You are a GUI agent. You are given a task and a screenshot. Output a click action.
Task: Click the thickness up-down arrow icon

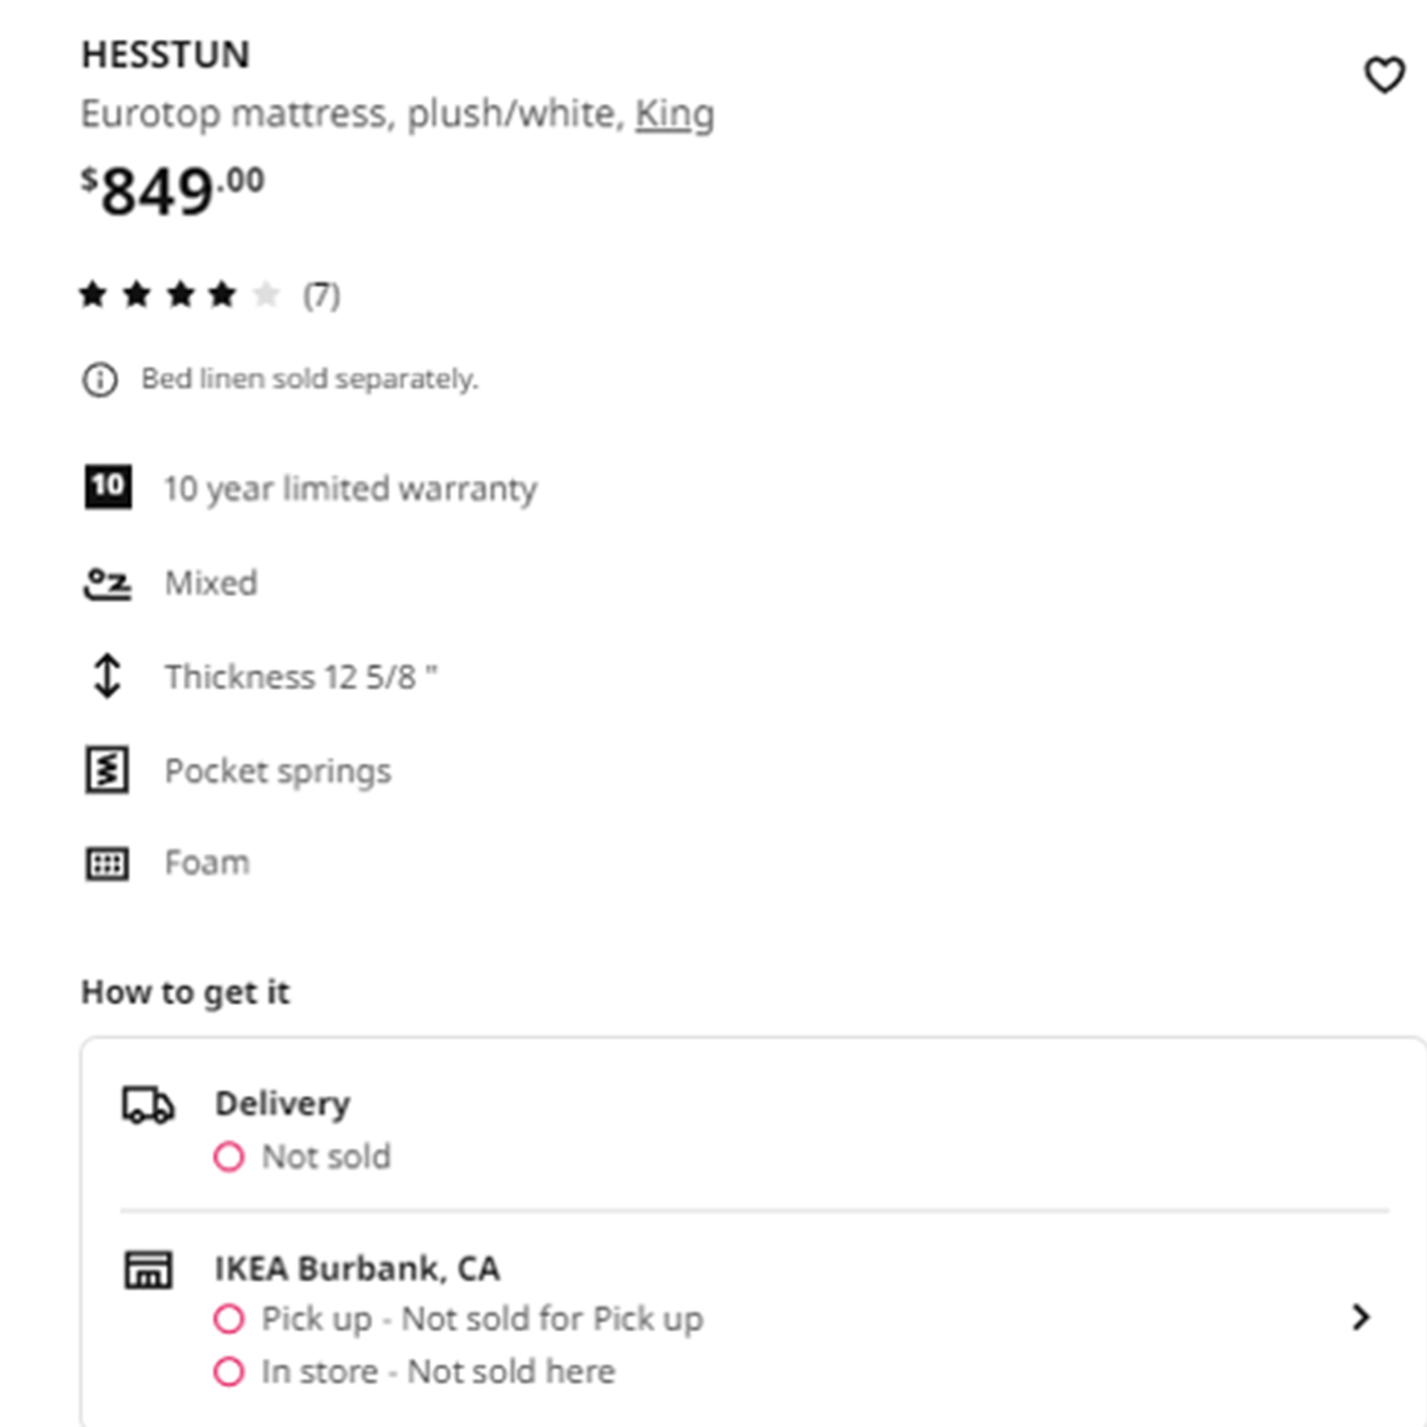pos(107,676)
